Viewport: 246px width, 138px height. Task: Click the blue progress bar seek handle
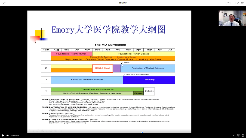(x=142, y=132)
